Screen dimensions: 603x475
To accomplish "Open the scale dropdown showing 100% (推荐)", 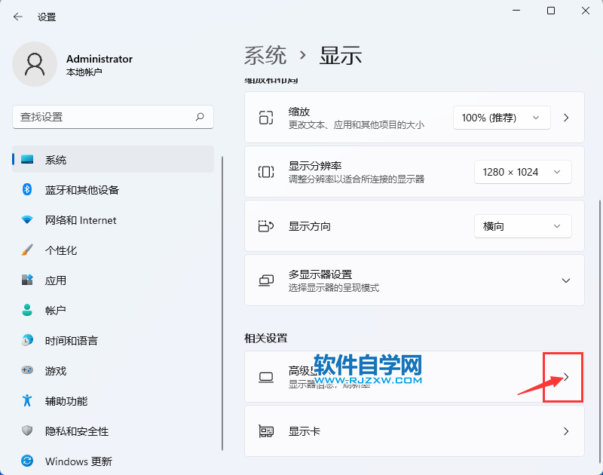I will (x=501, y=118).
